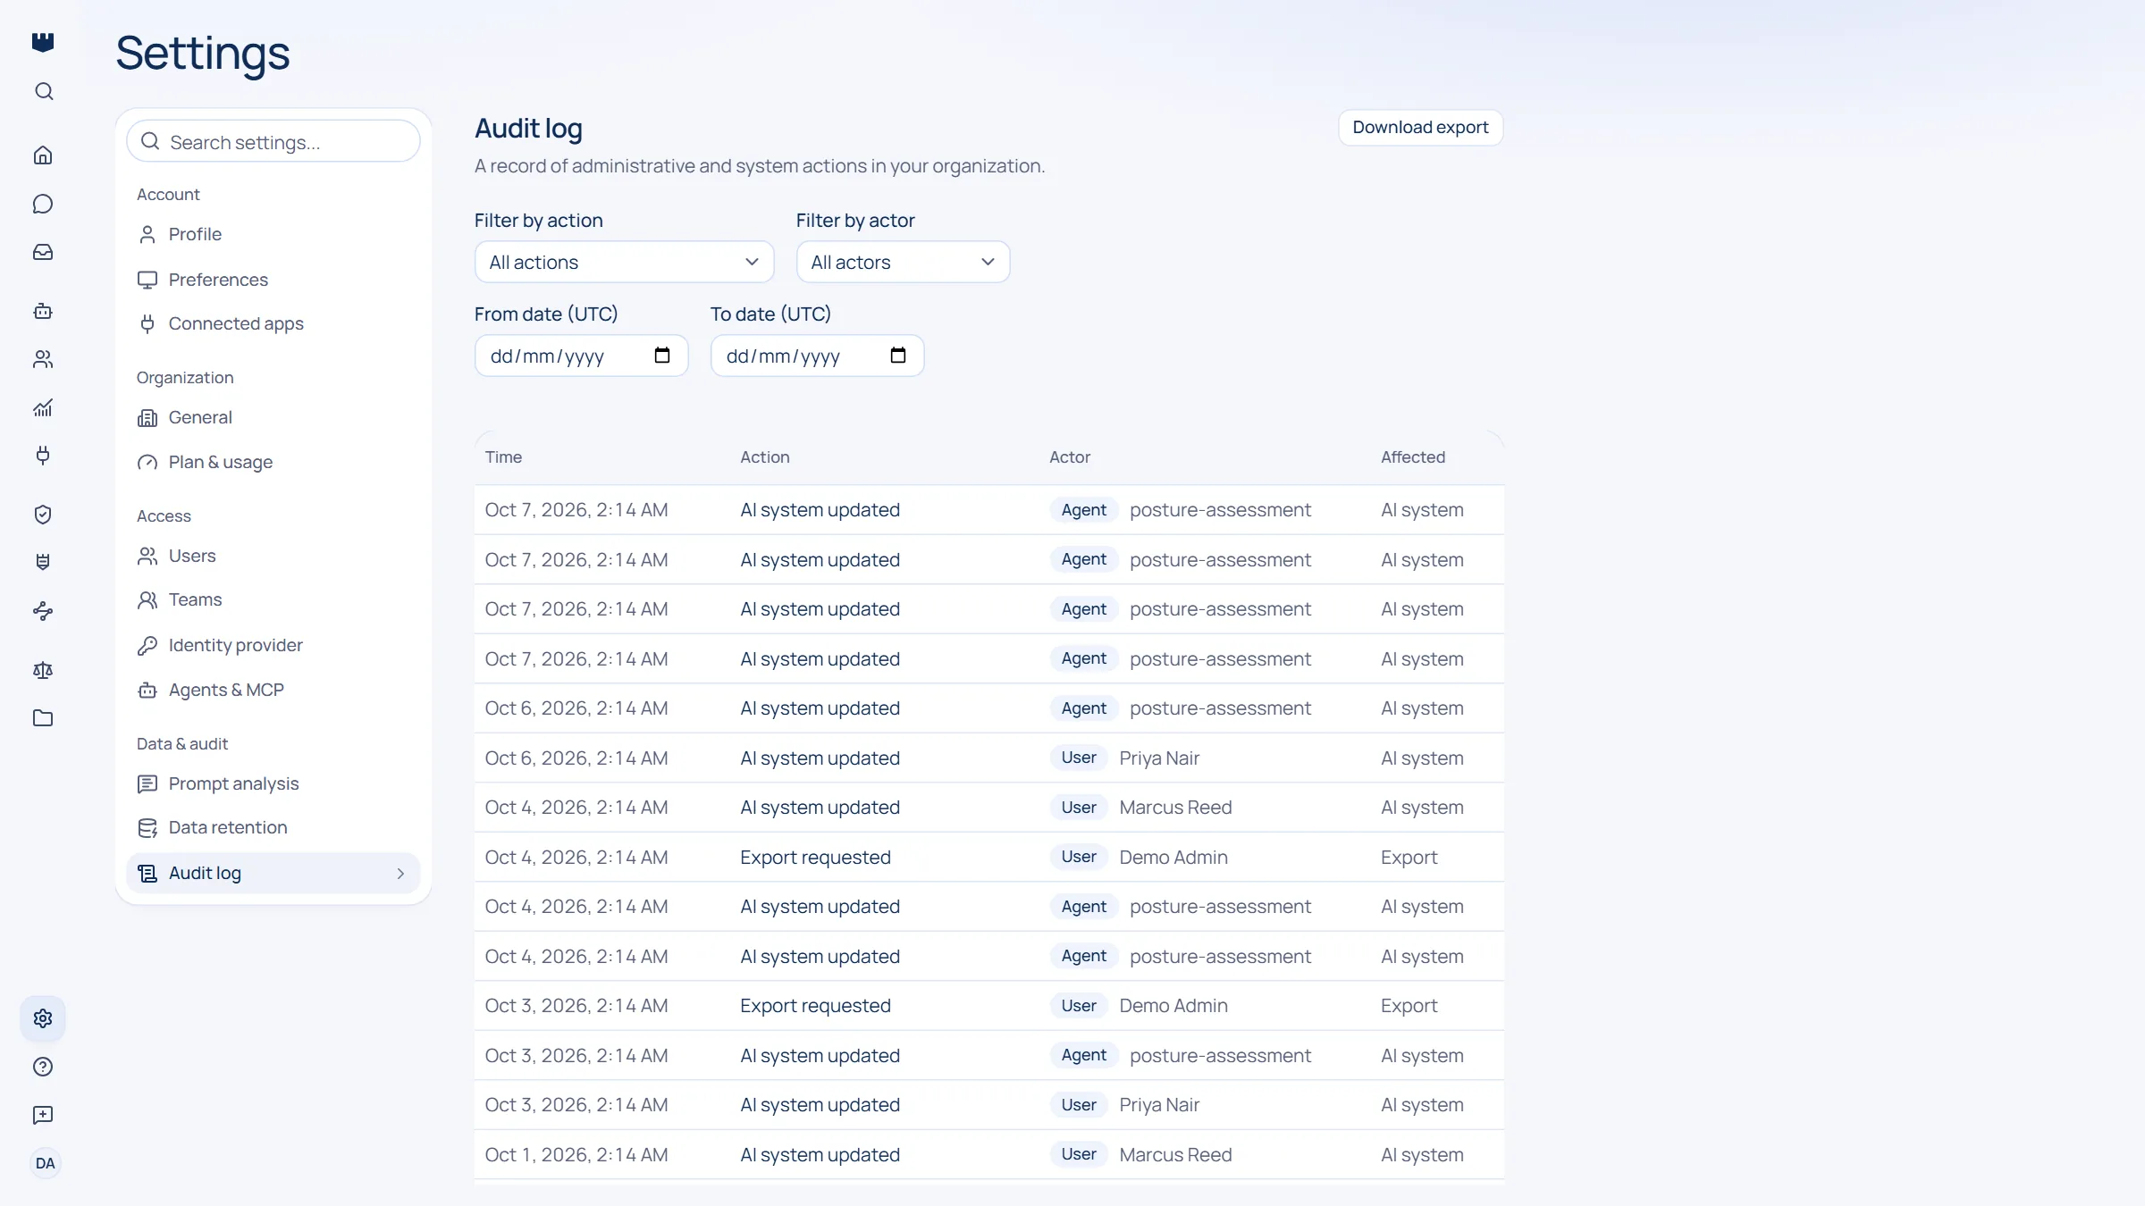Open the scales policy icon in left rail
The height and width of the screenshot is (1206, 2145).
[x=43, y=670]
